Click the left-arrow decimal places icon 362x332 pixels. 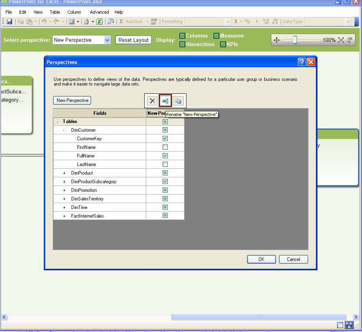click(266, 21)
